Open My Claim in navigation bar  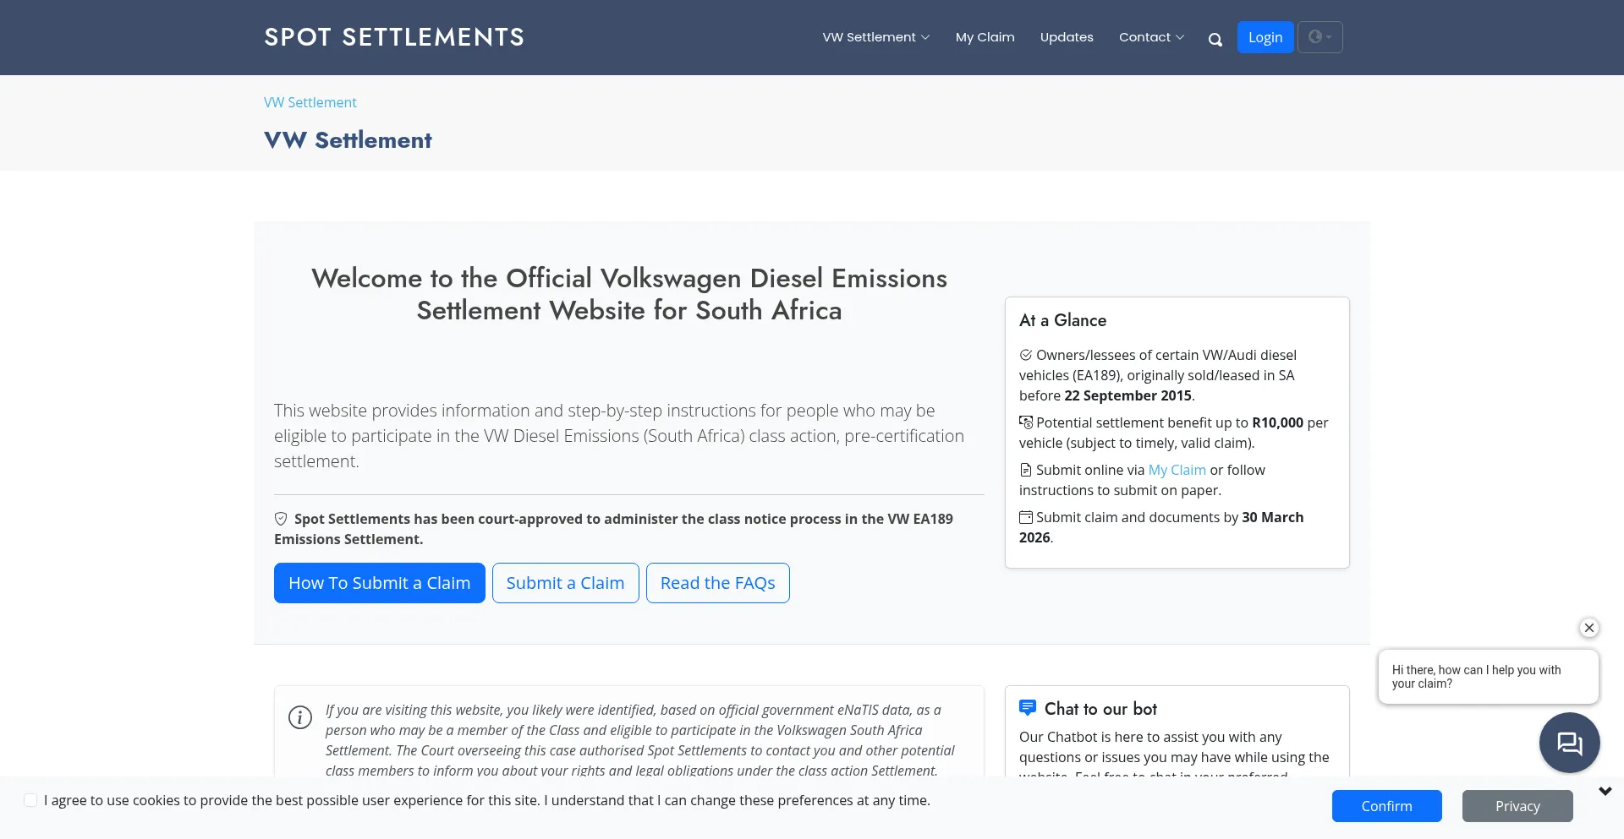[985, 37]
